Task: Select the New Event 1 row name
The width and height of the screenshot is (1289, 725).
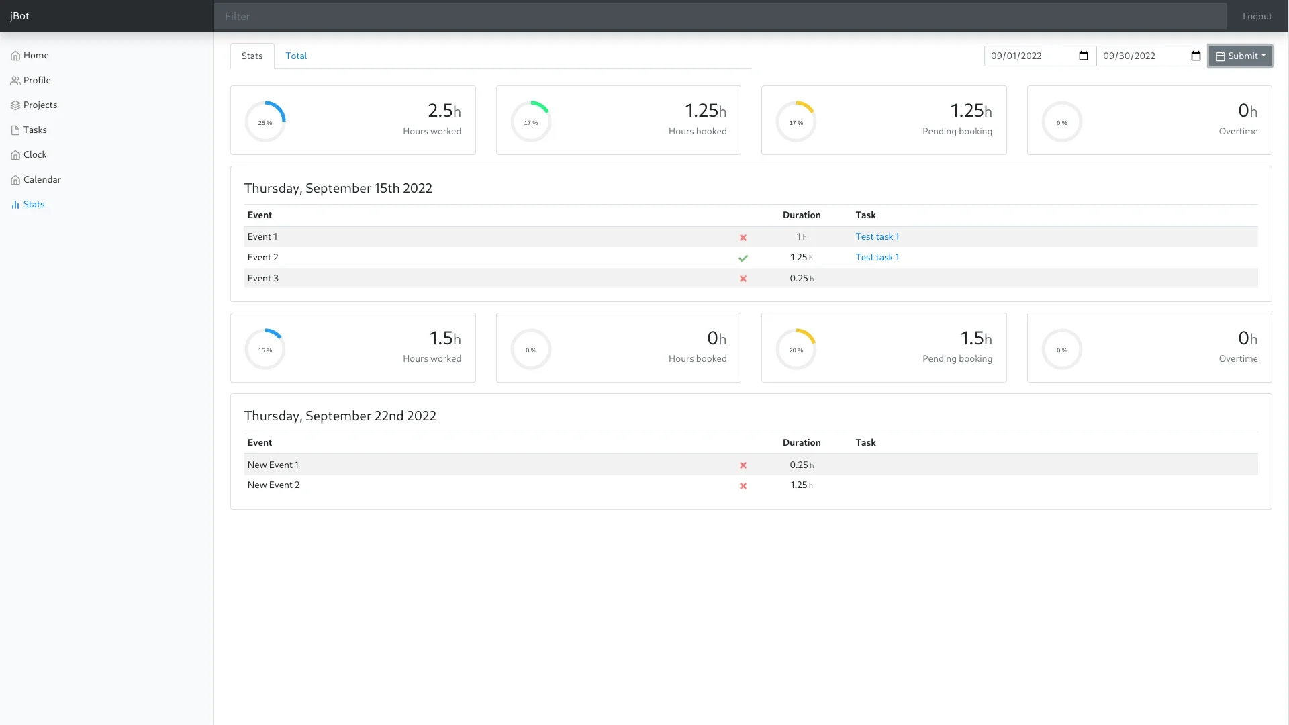Action: click(x=273, y=465)
